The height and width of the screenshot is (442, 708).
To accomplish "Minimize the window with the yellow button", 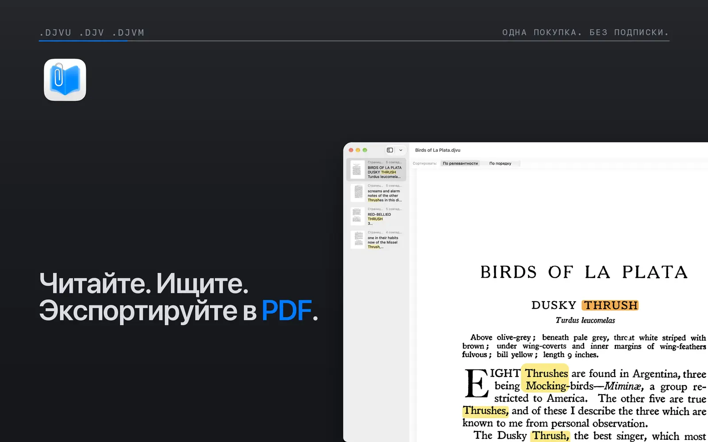I will (358, 150).
